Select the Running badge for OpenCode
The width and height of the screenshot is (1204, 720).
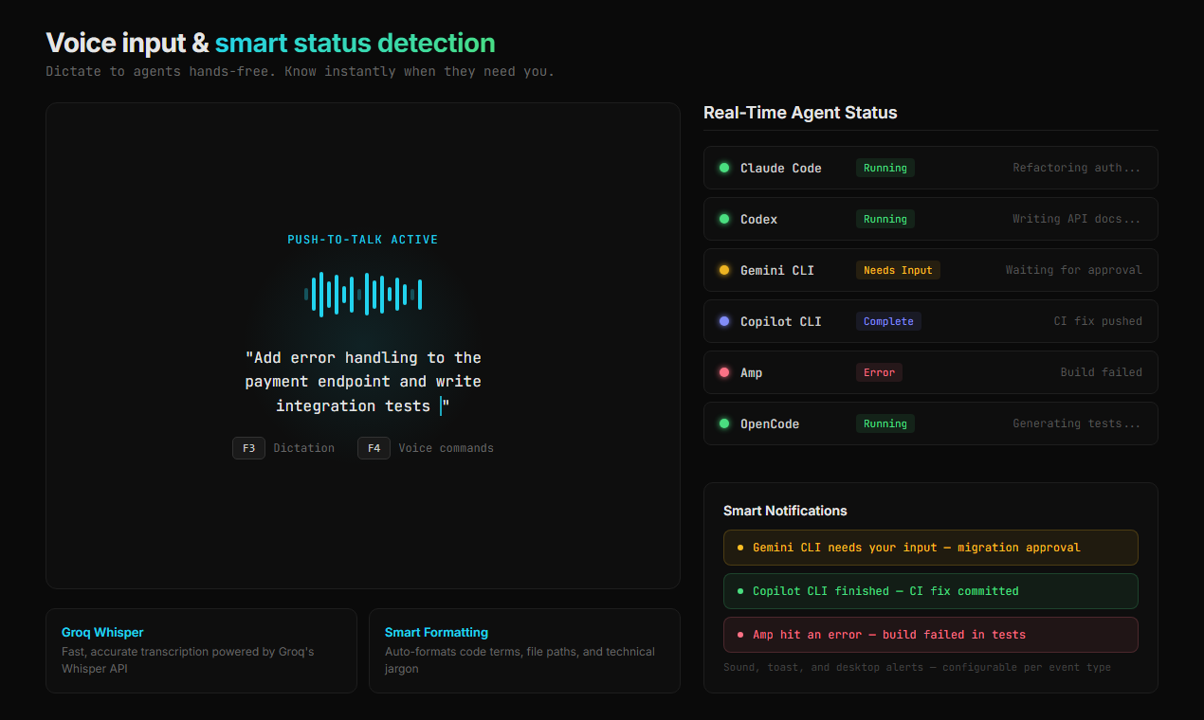(885, 423)
